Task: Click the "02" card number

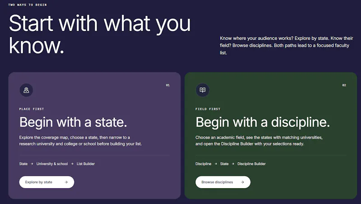Action: pos(344,85)
